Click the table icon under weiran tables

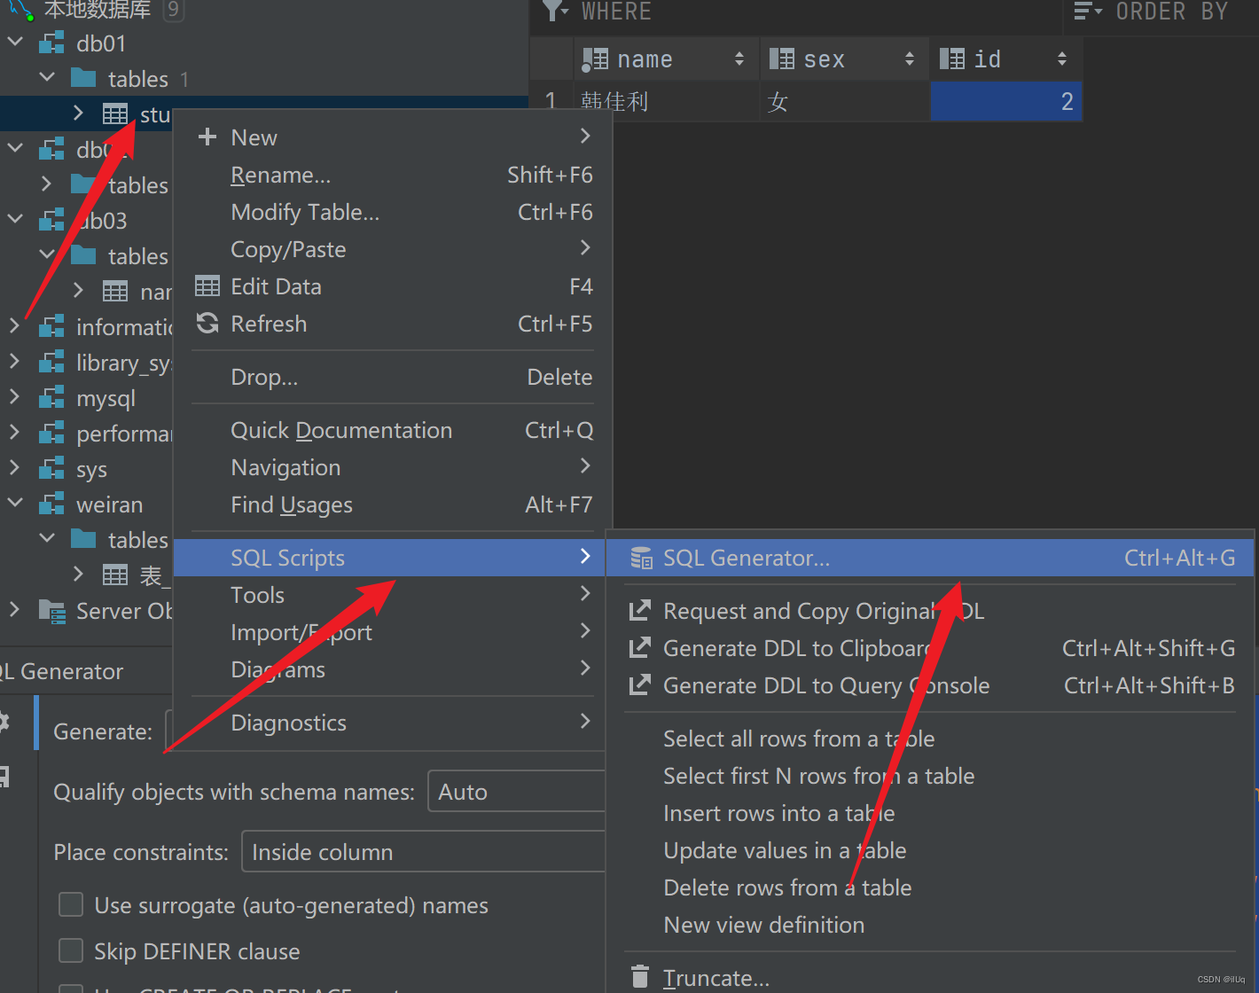(x=115, y=575)
